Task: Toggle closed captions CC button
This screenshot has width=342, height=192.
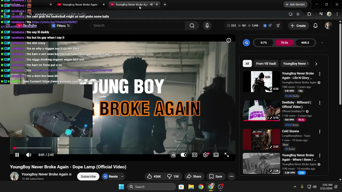Action: 195,155
